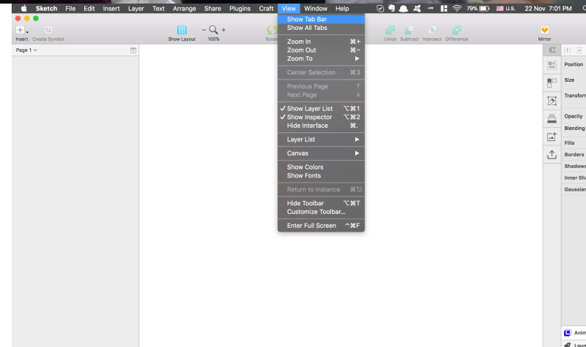
Task: Open the Edit menu in the menu bar
Action: click(x=89, y=8)
